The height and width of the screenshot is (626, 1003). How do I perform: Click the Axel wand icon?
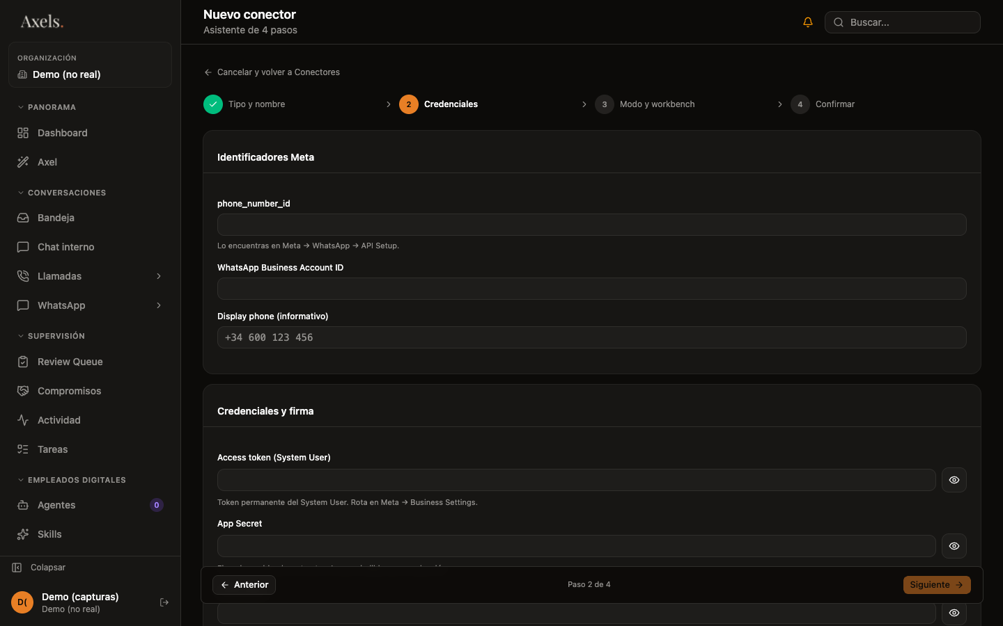pyautogui.click(x=23, y=162)
